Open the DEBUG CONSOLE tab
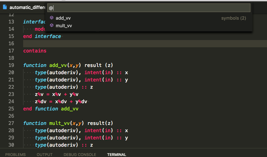The height and width of the screenshot is (157, 267). [80, 155]
